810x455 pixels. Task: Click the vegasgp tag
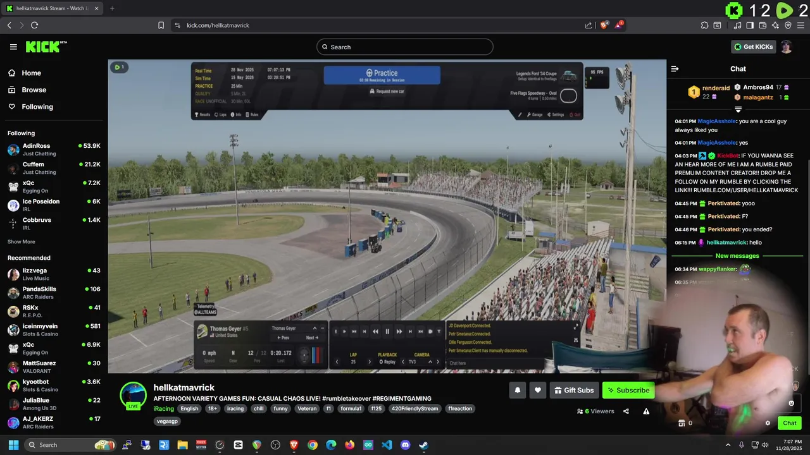167,422
